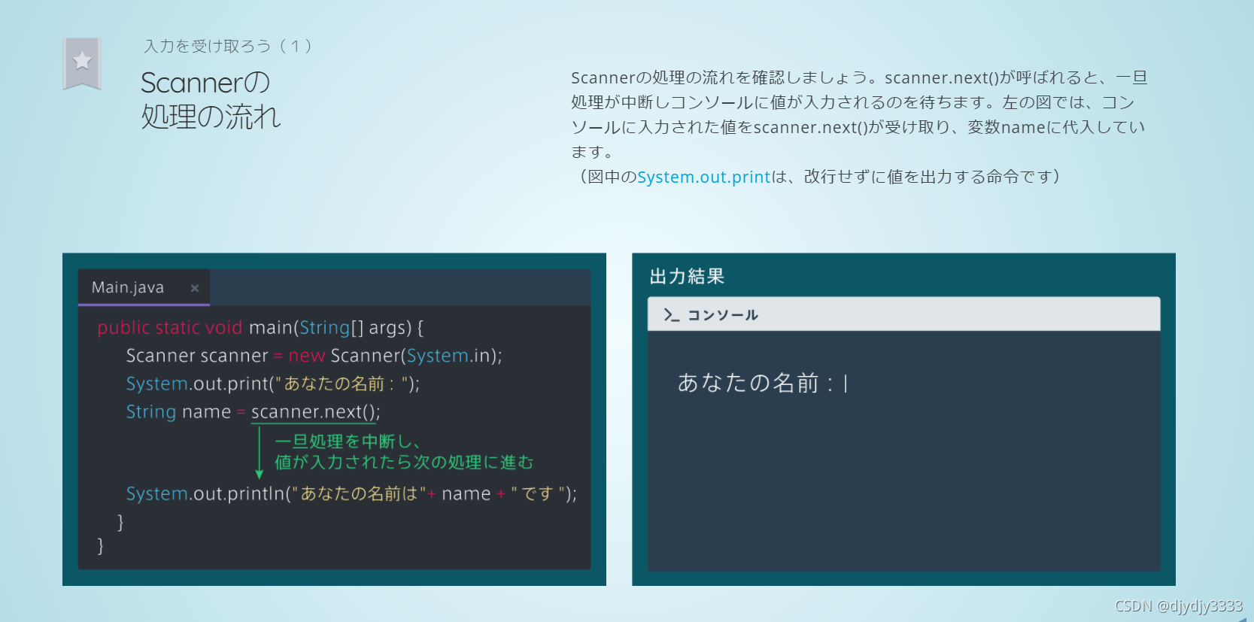The height and width of the screenshot is (622, 1254).
Task: Click the description sentence starting Scannerの処理の流れを確認
Action: tap(858, 114)
